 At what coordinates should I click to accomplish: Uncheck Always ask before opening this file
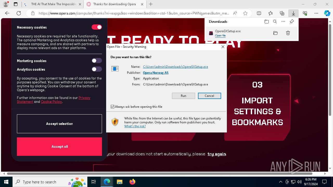click(x=112, y=107)
